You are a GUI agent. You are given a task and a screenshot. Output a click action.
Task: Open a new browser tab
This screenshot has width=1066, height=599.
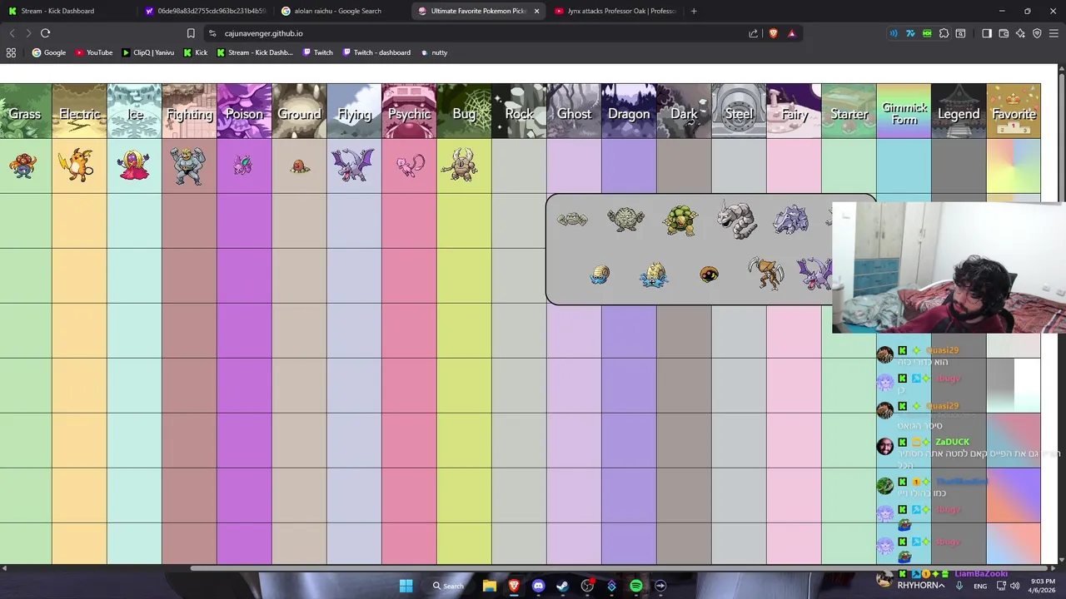(694, 11)
